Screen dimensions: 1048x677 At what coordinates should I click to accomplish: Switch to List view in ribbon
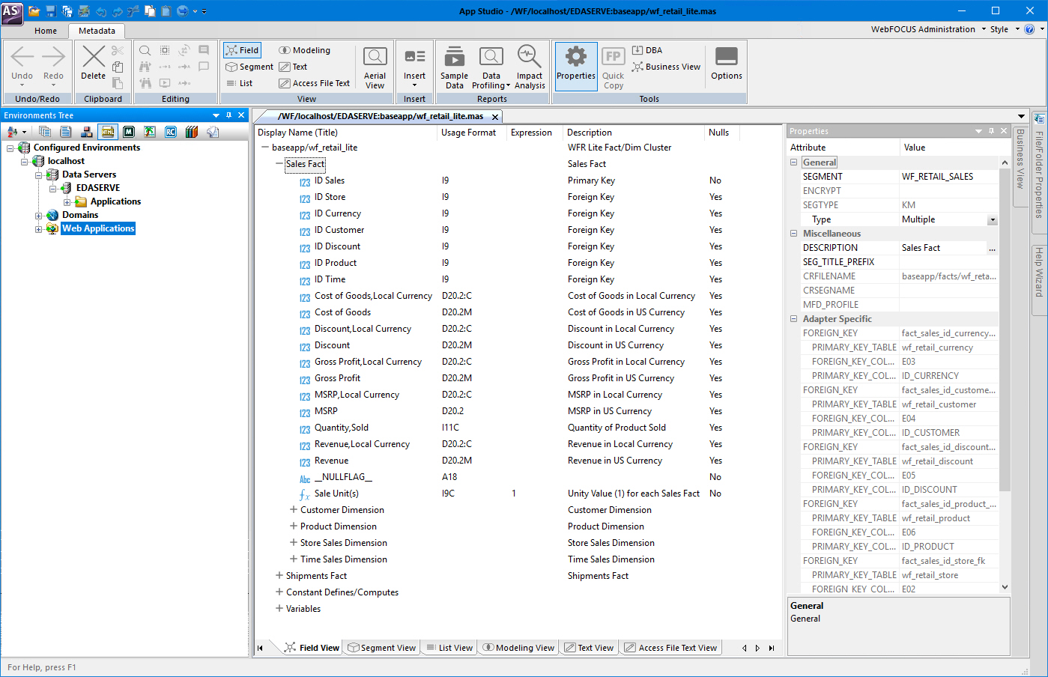pos(240,83)
